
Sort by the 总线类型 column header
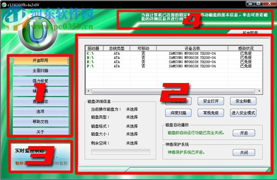[117, 48]
